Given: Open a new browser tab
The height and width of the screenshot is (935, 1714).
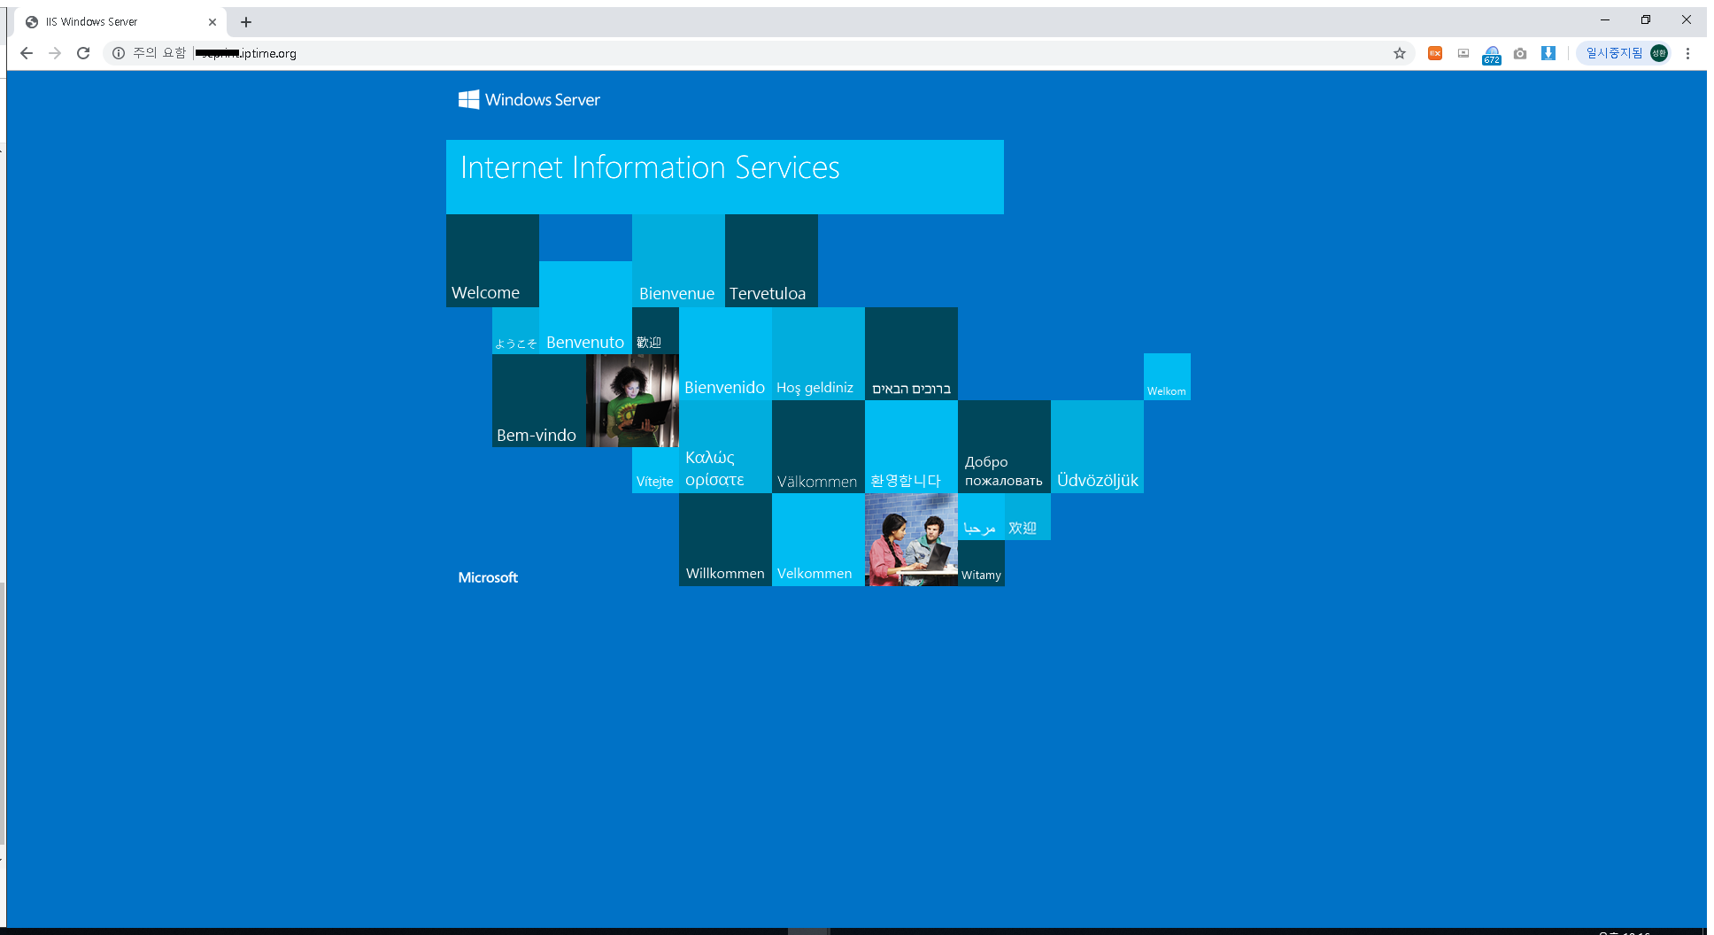Looking at the screenshot, I should [246, 22].
